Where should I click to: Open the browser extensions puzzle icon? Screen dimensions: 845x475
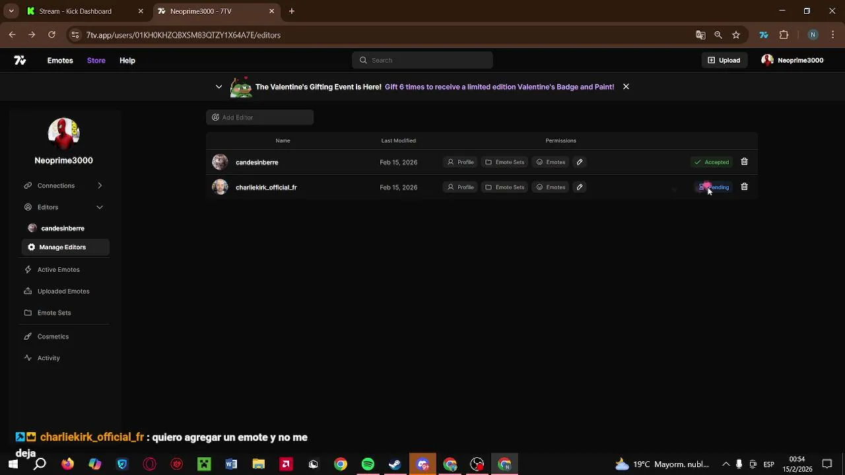pos(784,35)
